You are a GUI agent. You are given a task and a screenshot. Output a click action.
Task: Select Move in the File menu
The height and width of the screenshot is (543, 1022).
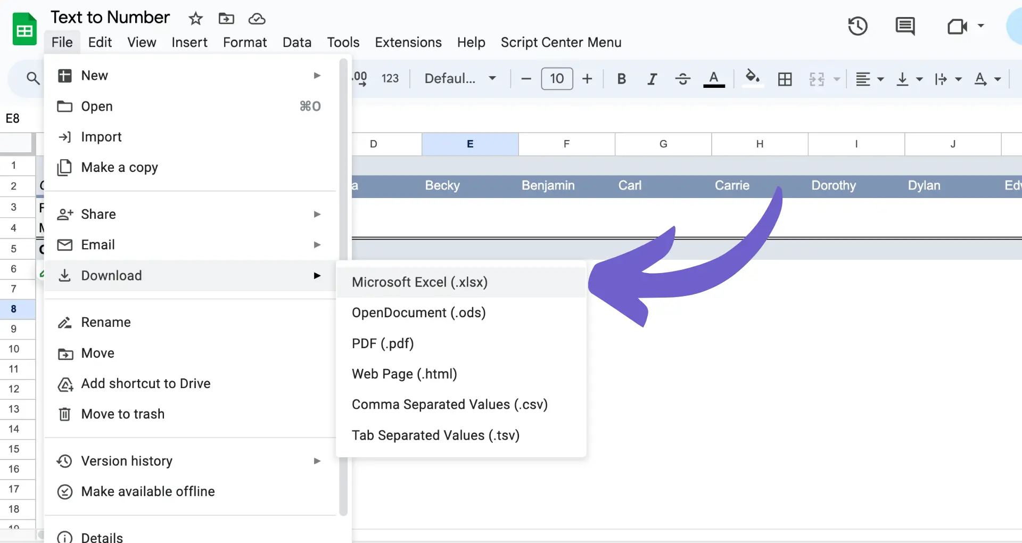tap(190, 353)
